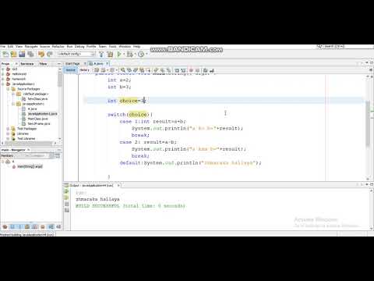Open the Run Project dropdown arrow
The height and width of the screenshot is (281, 374).
pyautogui.click(x=125, y=54)
